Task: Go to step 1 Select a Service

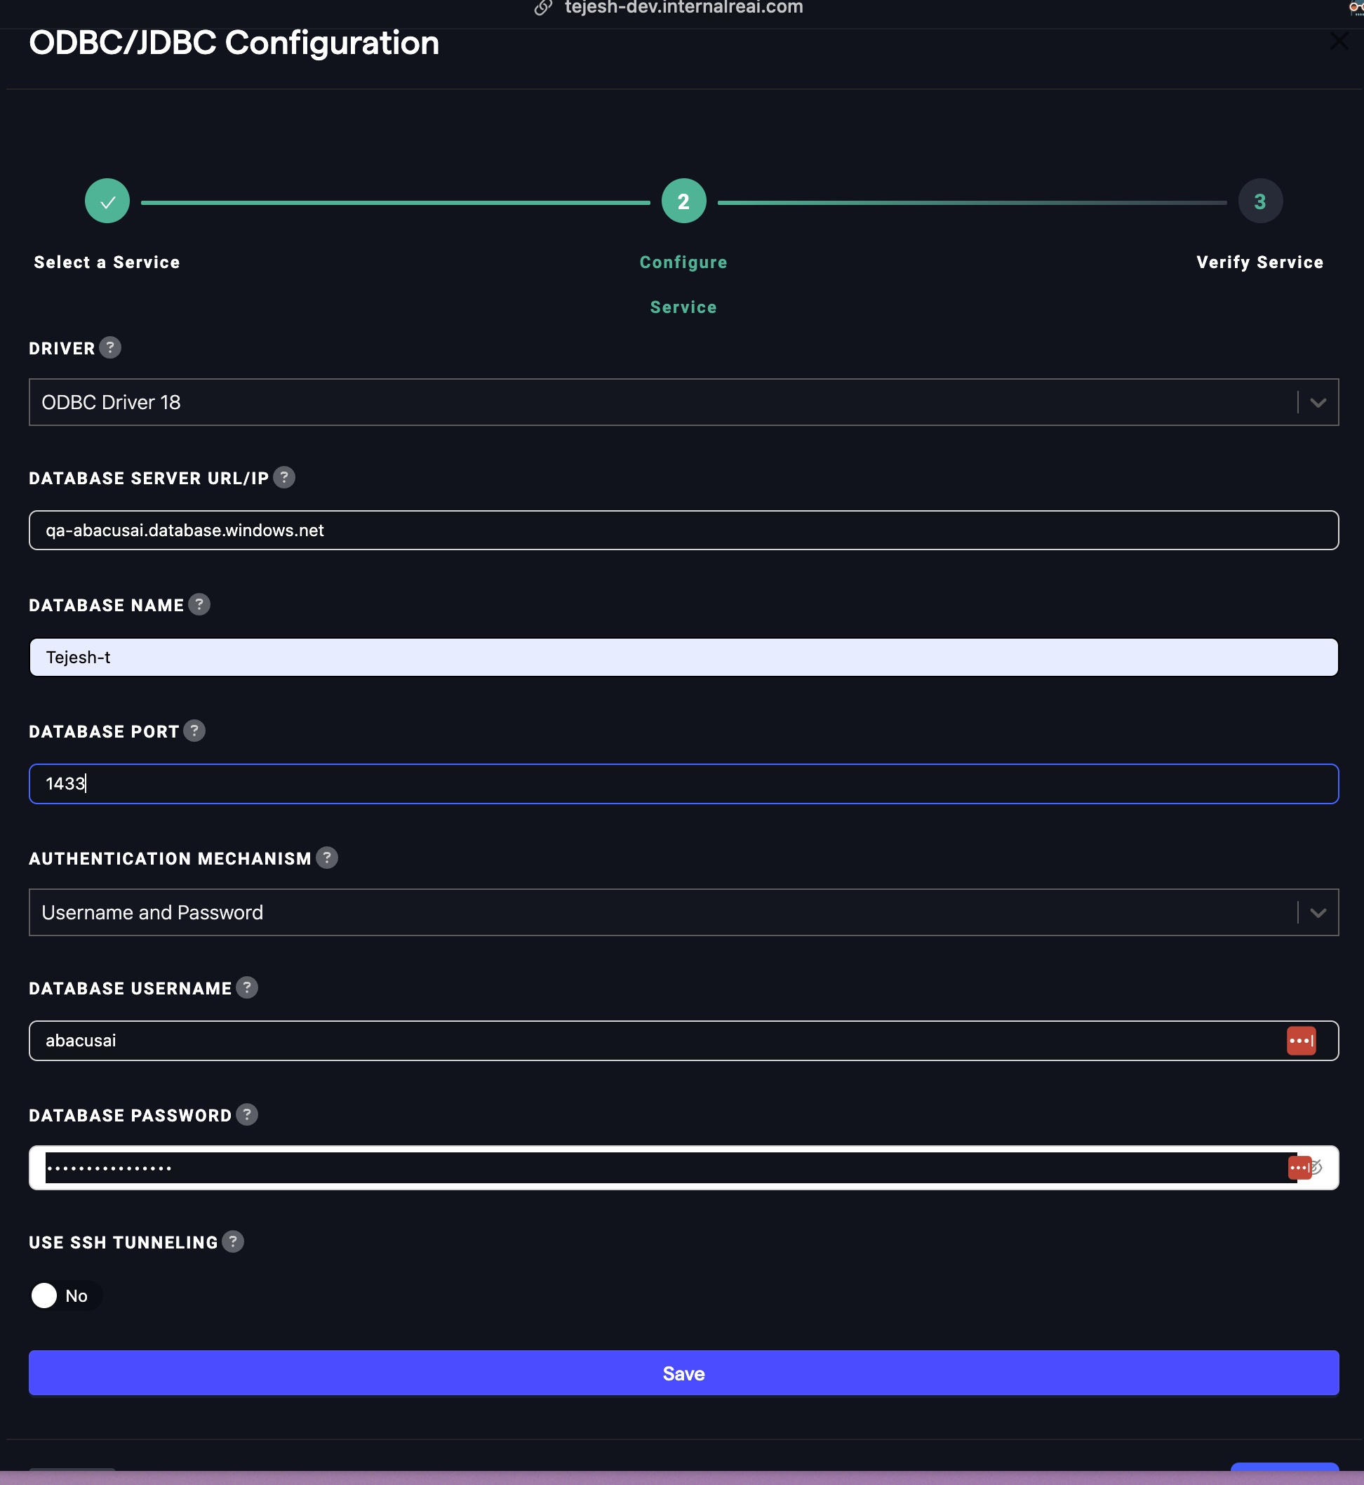Action: point(107,201)
